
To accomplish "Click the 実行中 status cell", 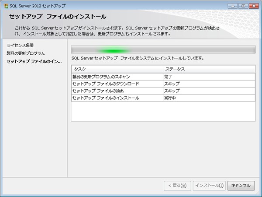I will [209, 98].
